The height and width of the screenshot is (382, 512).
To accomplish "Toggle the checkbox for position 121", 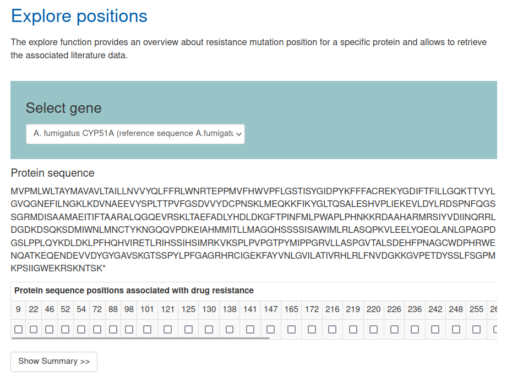I will [168, 330].
